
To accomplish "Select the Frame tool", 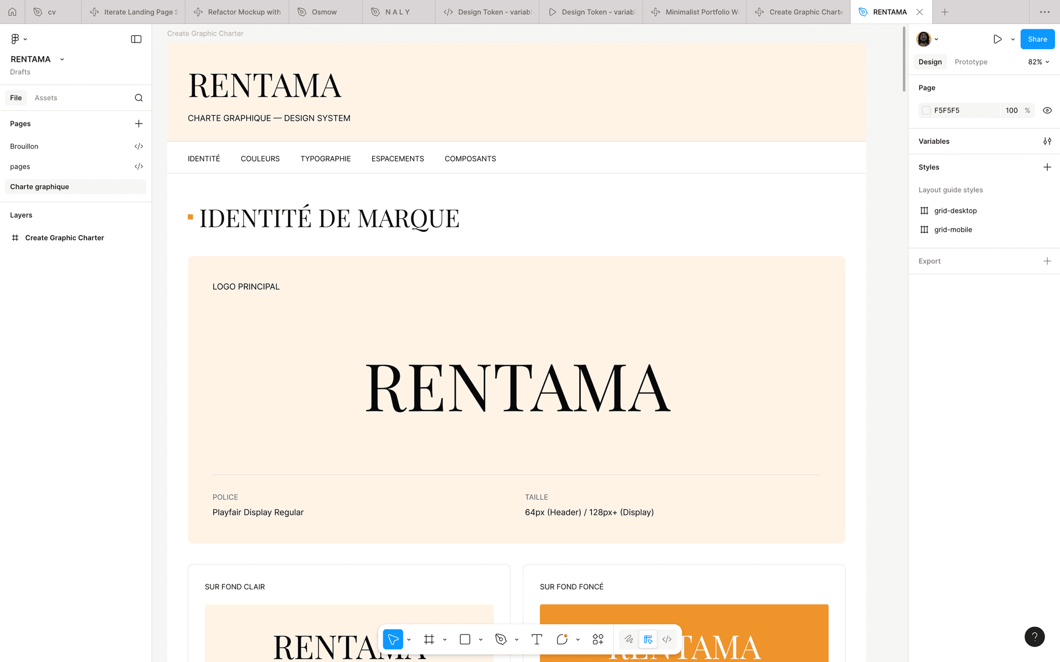I will (430, 639).
